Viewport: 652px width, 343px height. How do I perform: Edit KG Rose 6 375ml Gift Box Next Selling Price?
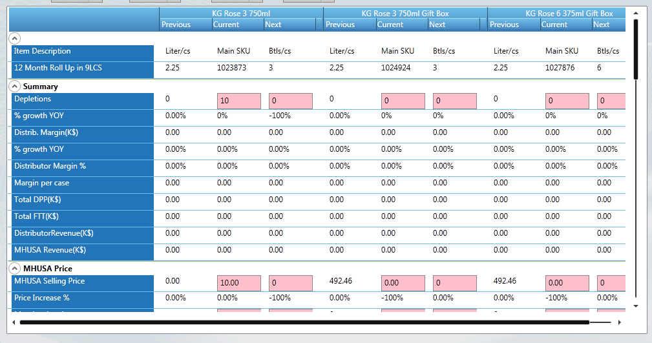point(611,283)
